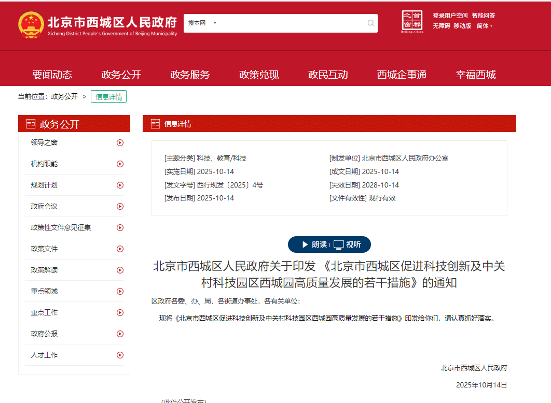The image size is (551, 403).
Task: Open the 幸福西城 menu
Action: [x=475, y=74]
